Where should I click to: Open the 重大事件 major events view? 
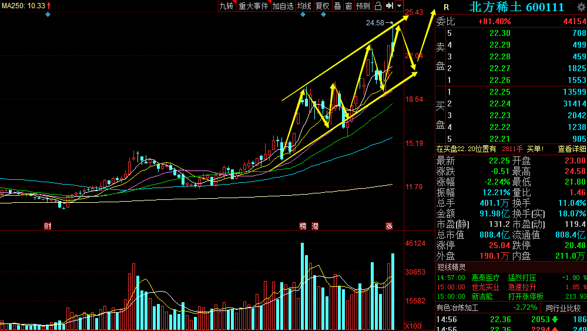tap(253, 6)
